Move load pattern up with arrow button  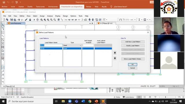tap(115, 53)
